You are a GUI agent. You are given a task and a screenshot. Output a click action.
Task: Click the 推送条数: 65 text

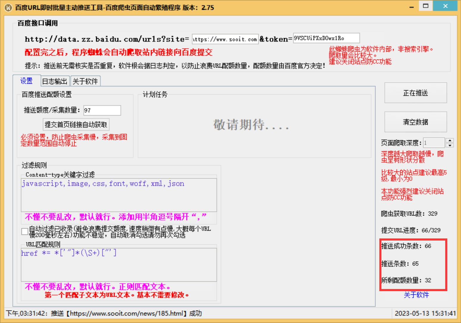click(x=400, y=263)
